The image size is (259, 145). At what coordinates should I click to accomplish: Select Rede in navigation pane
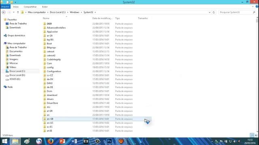(10, 87)
